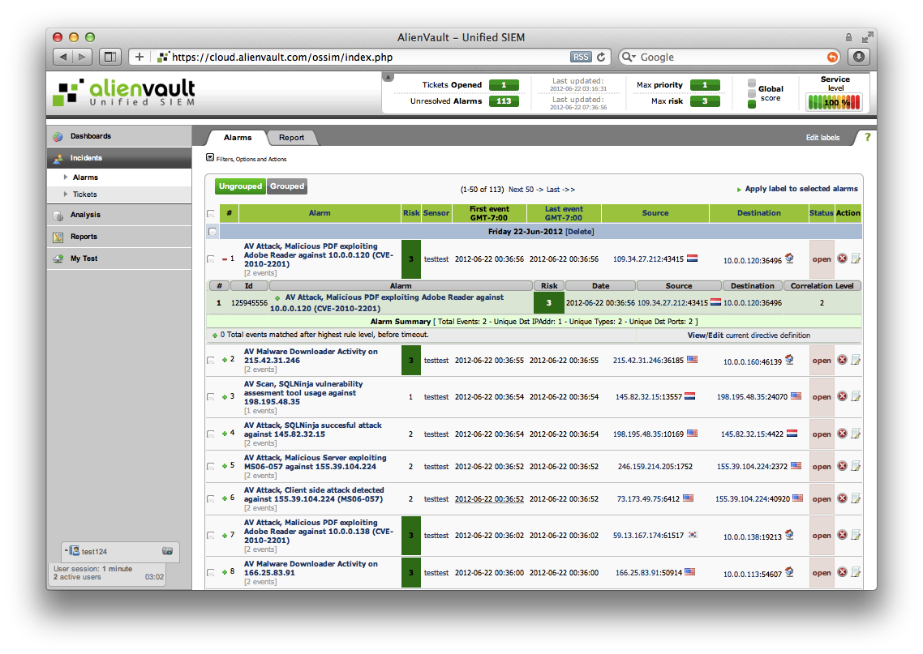
Task: Open the browser downloads icon
Action: (x=859, y=57)
